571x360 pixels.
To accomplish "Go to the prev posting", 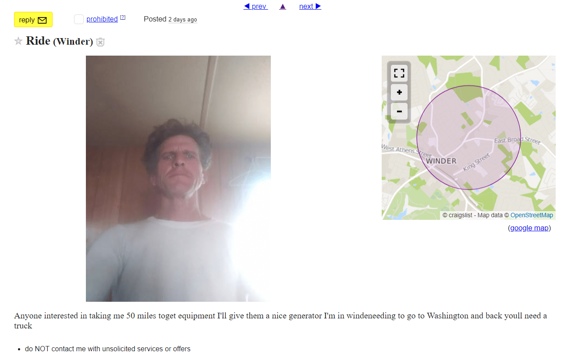I will coord(255,6).
